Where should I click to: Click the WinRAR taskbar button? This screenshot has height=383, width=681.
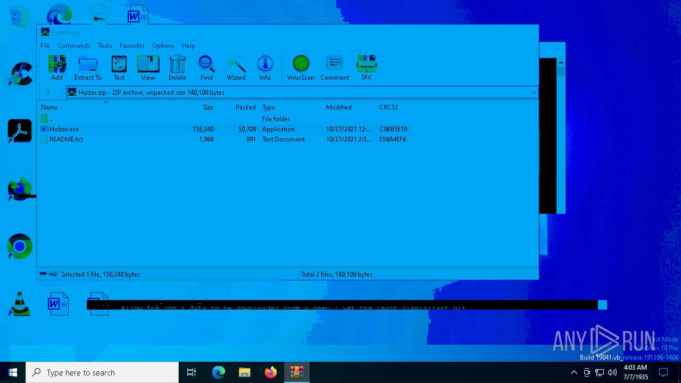297,372
